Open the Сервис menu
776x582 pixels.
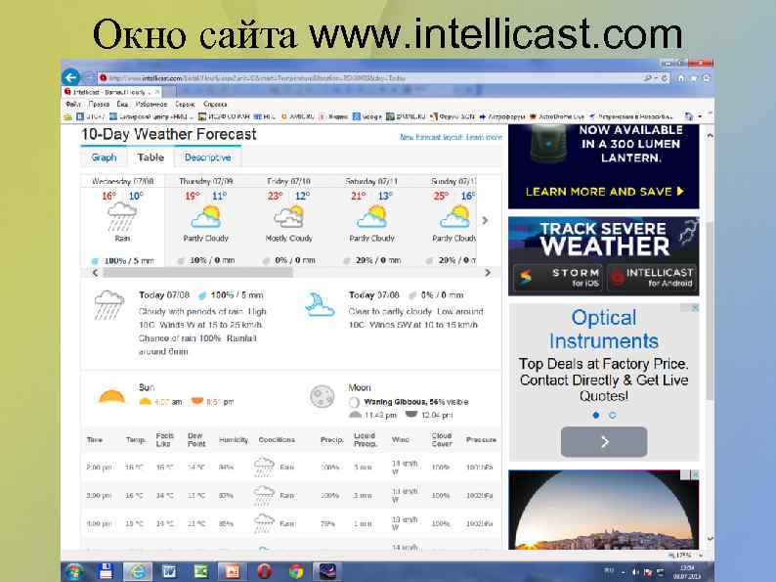(x=185, y=104)
